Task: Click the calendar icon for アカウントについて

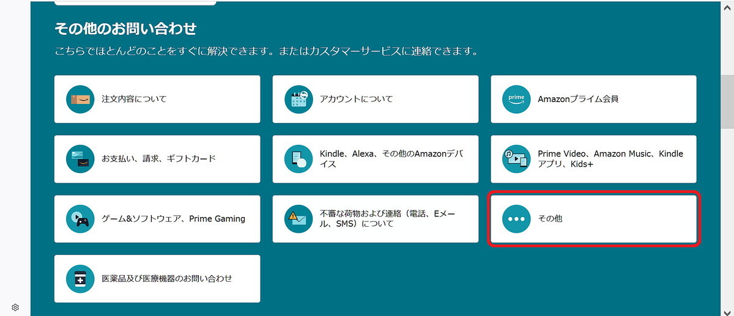Action: [298, 99]
